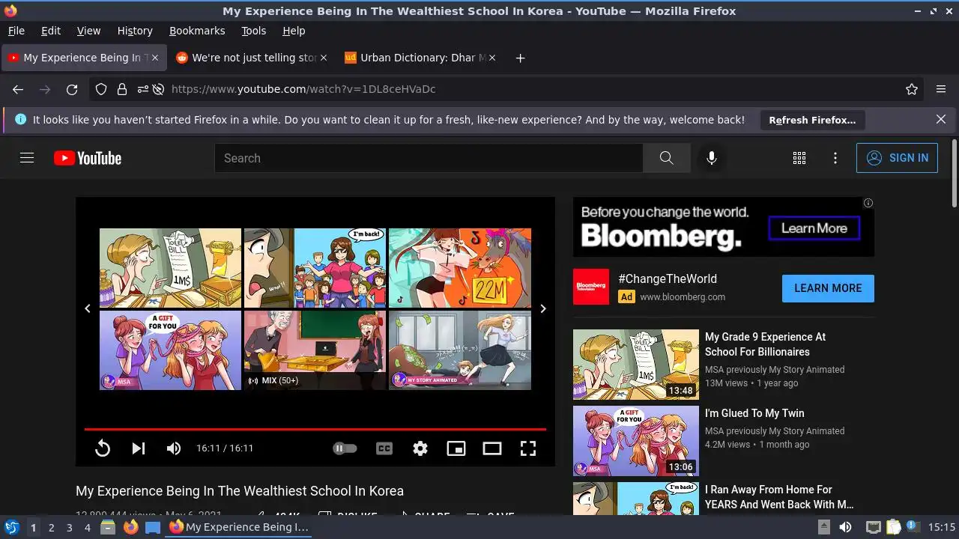
Task: Click the blue LEARN MORE ad button
Action: pos(828,288)
